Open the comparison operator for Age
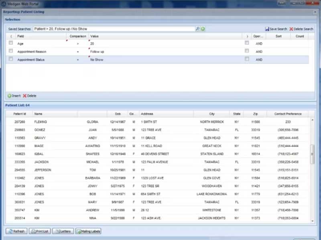The image size is (321, 240). [x=77, y=44]
